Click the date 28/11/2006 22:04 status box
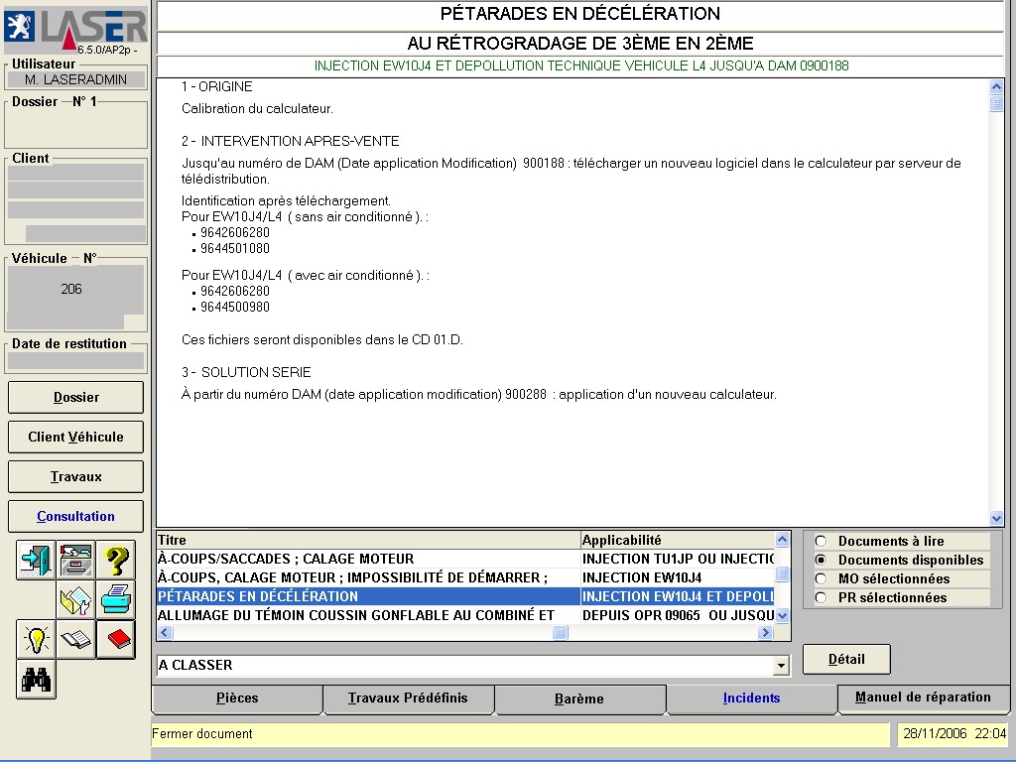Viewport: 1016px width, 762px height. [x=954, y=733]
